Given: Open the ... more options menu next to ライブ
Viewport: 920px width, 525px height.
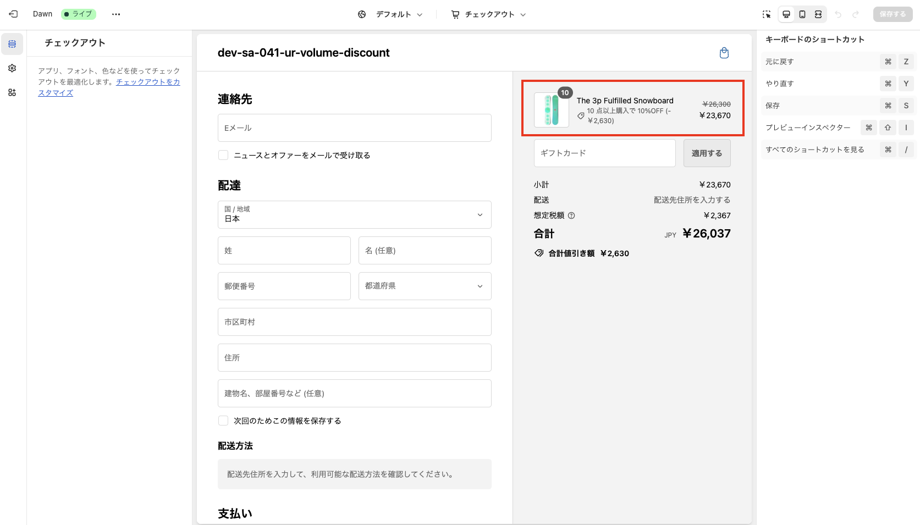Looking at the screenshot, I should [115, 14].
